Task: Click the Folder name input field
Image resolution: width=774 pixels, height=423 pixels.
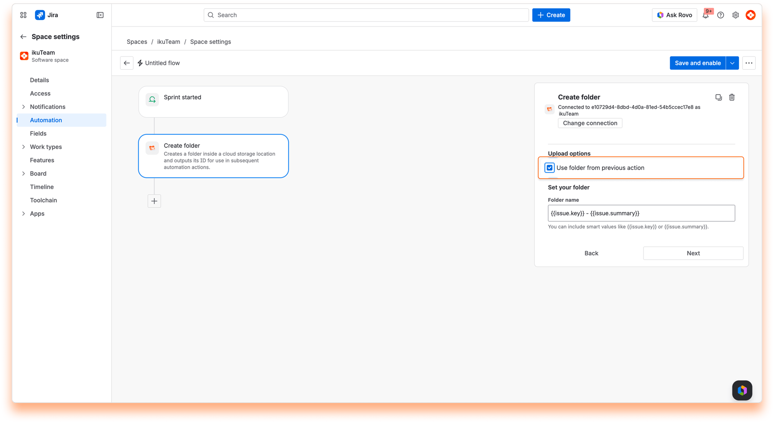Action: coord(641,213)
